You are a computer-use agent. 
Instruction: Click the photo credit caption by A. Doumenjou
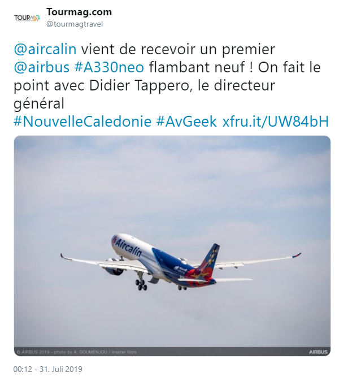(76, 352)
